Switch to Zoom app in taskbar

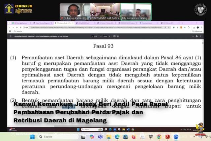176,136
